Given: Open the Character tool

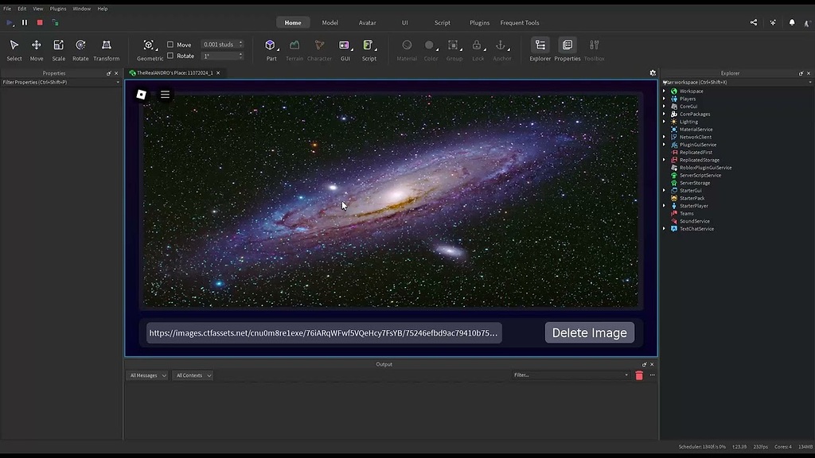Looking at the screenshot, I should (319, 50).
